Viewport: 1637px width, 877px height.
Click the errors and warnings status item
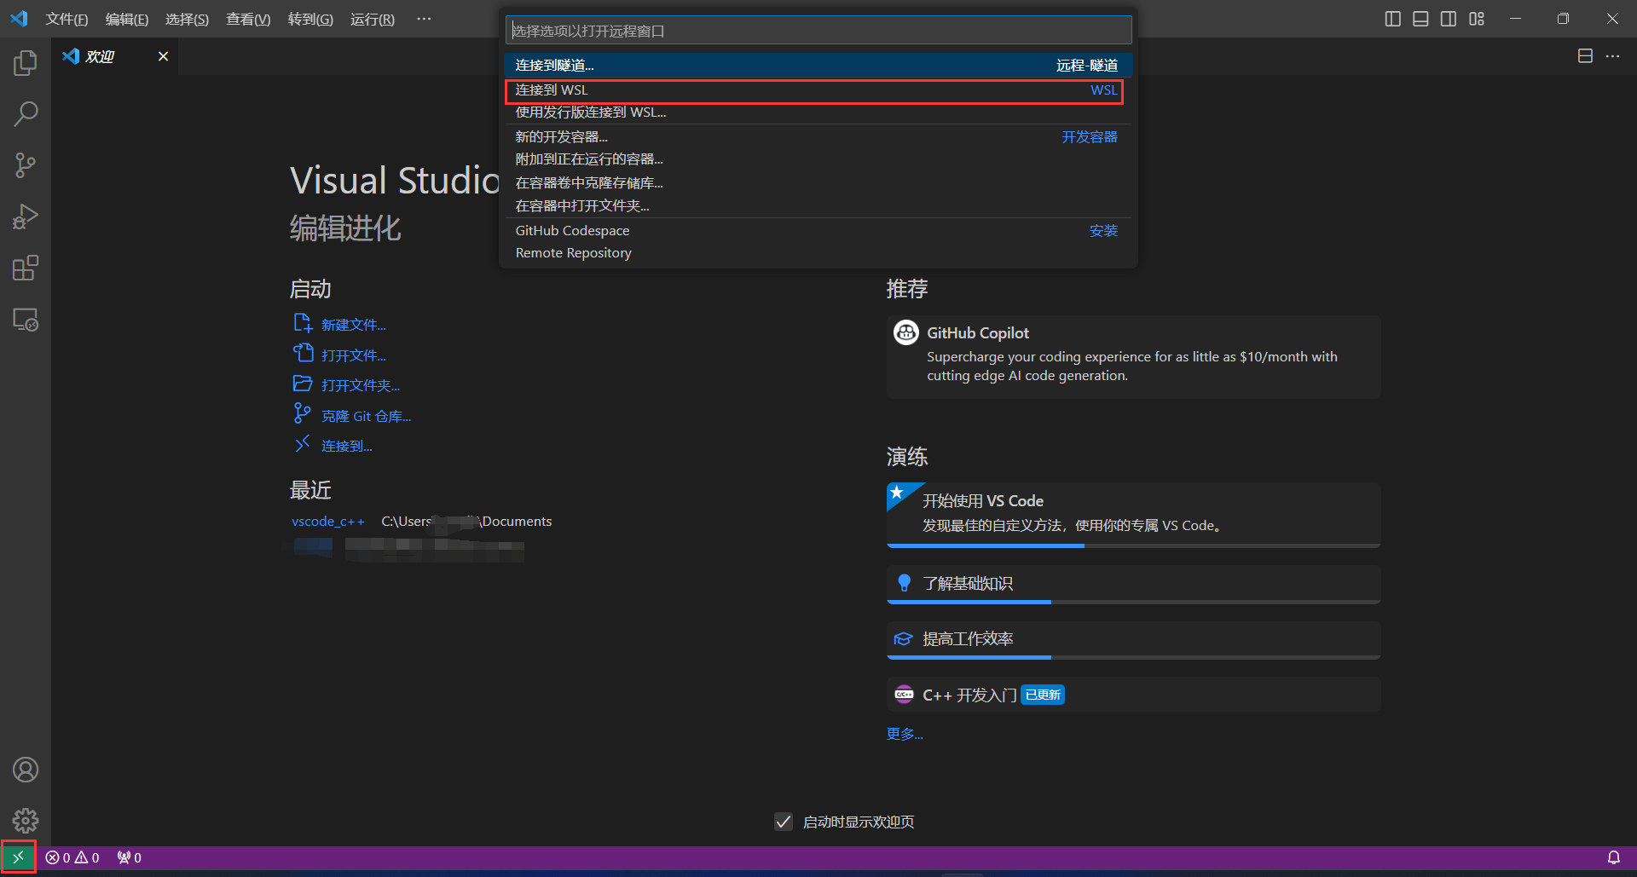click(x=72, y=857)
